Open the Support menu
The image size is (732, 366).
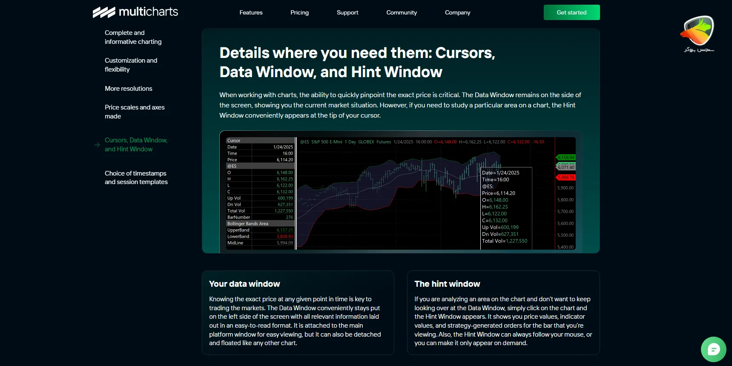[347, 12]
